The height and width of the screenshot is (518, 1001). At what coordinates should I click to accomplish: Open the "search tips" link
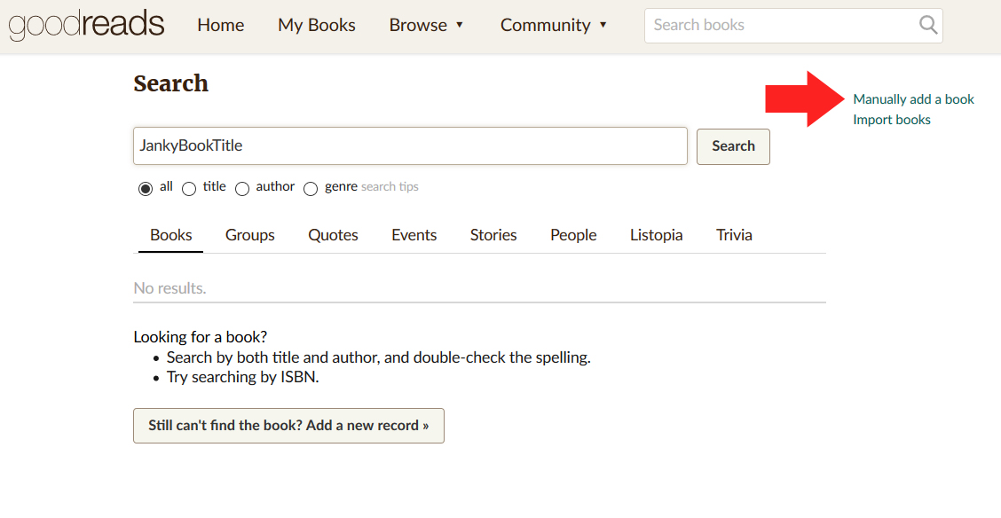(390, 187)
